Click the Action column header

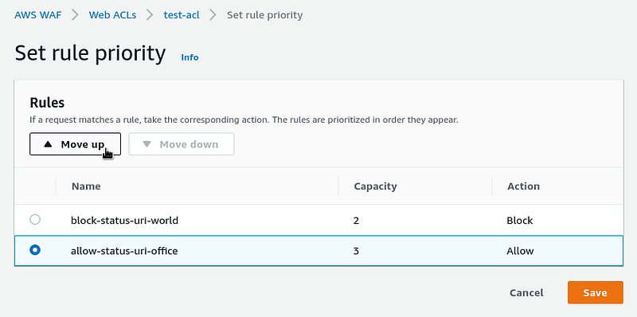click(524, 186)
